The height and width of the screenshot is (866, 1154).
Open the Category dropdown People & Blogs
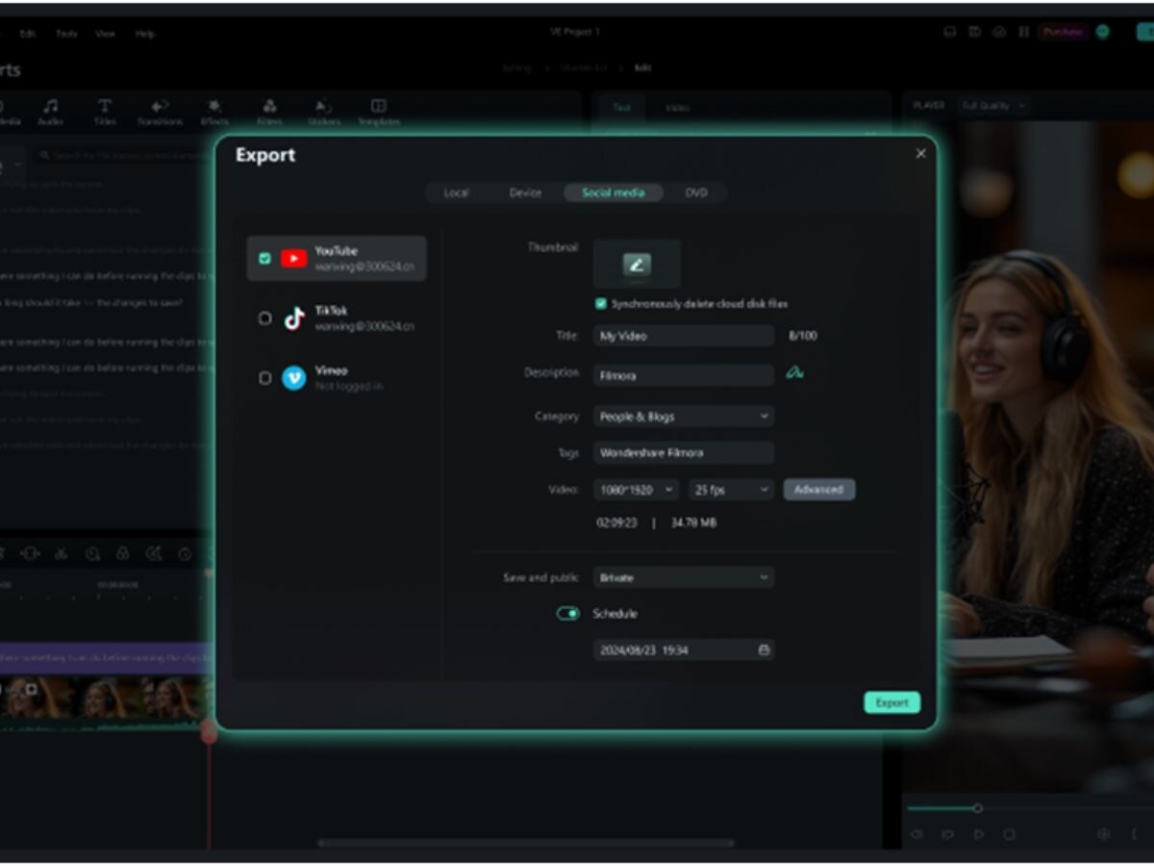[x=683, y=417]
